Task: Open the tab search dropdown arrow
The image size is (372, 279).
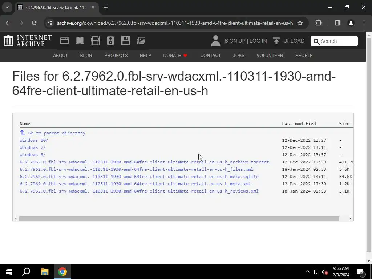Action: coord(7,7)
